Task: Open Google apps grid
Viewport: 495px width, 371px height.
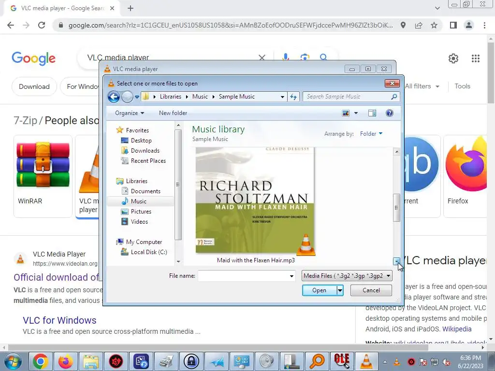Action: click(x=476, y=58)
